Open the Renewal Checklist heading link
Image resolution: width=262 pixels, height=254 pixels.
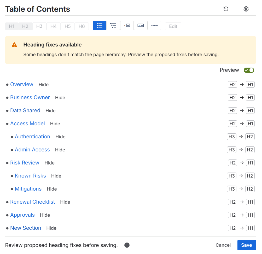click(33, 202)
